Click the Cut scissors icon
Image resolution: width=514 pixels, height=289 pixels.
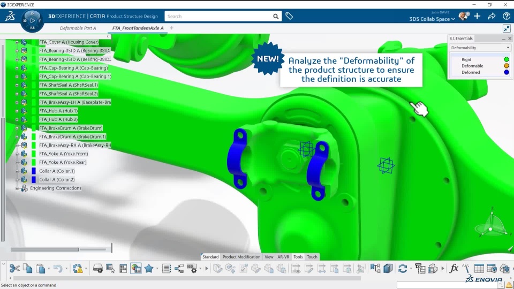tap(14, 269)
